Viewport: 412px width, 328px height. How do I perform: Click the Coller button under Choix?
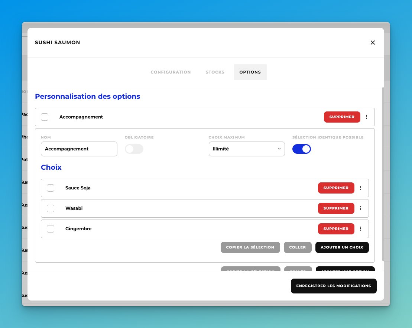(298, 247)
